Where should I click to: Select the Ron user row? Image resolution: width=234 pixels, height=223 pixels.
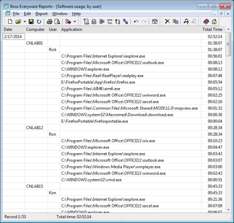114,134
